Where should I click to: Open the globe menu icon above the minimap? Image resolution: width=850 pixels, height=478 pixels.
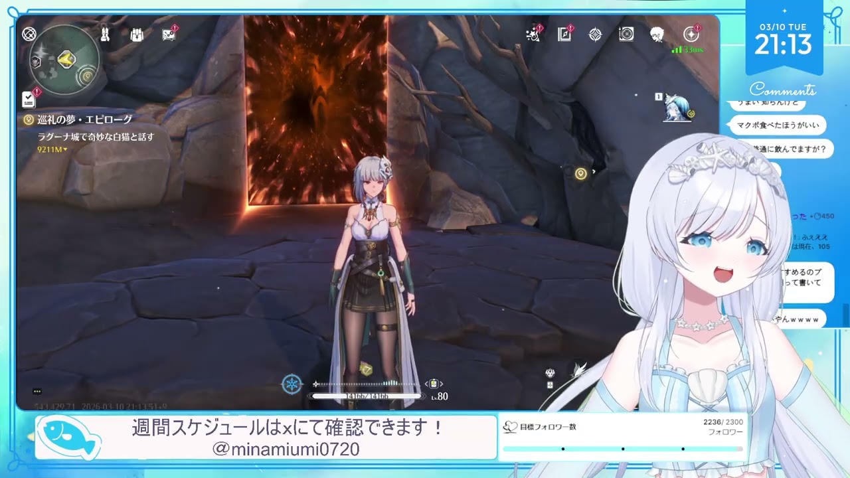[29, 34]
